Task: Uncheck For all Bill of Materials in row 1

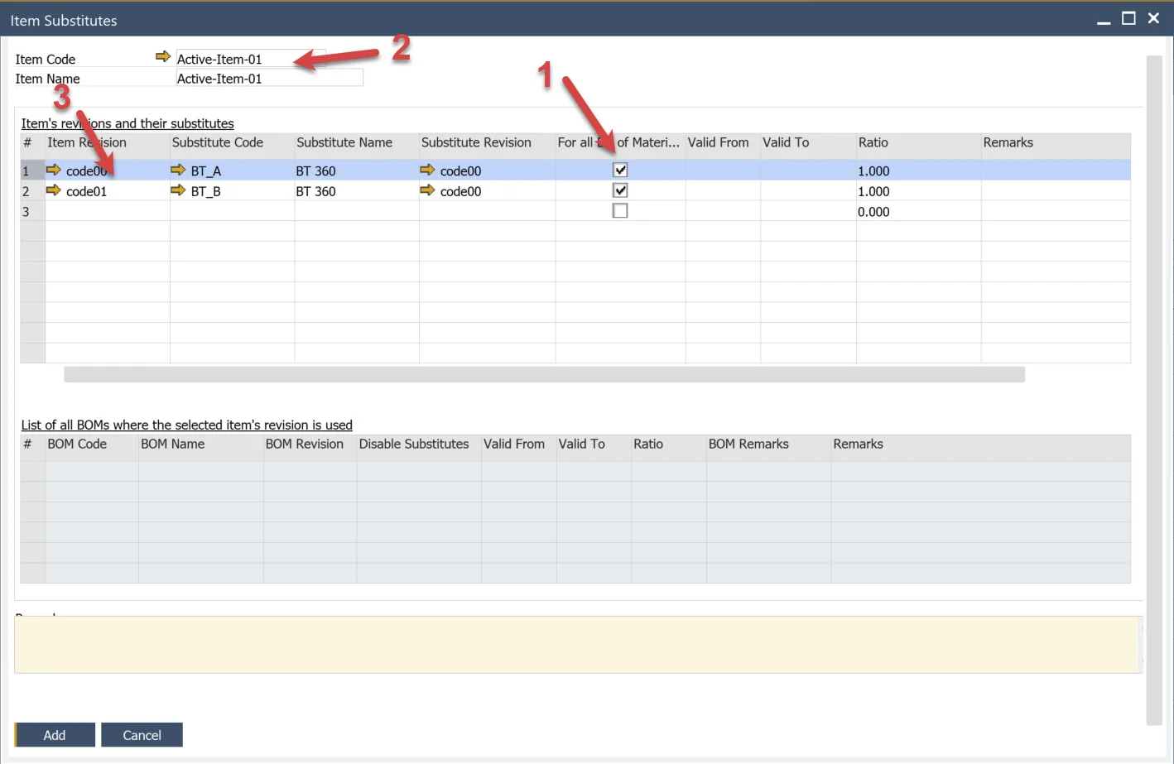Action: (x=620, y=170)
